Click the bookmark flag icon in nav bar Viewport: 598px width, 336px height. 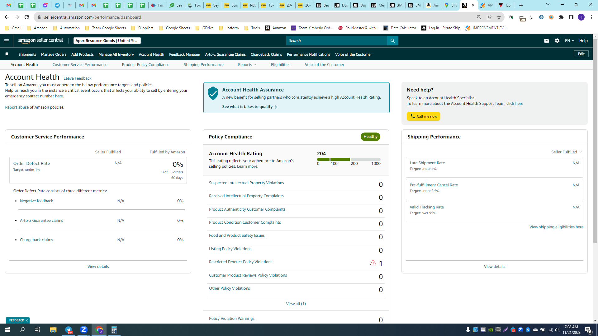tap(7, 54)
